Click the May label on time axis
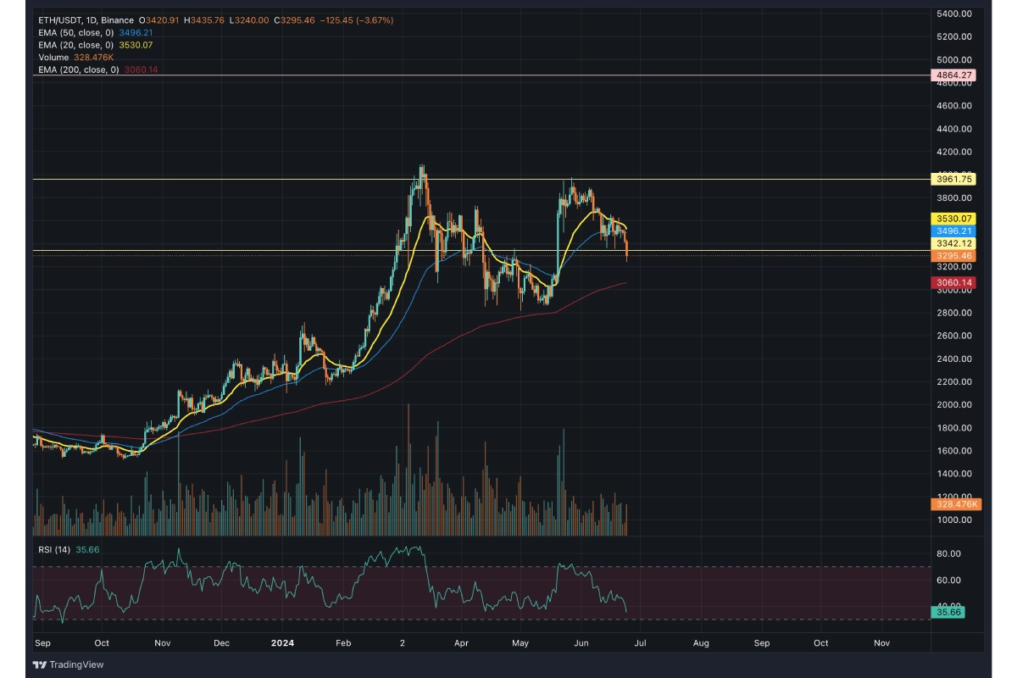Viewport: 1017px width, 678px height. (x=520, y=643)
